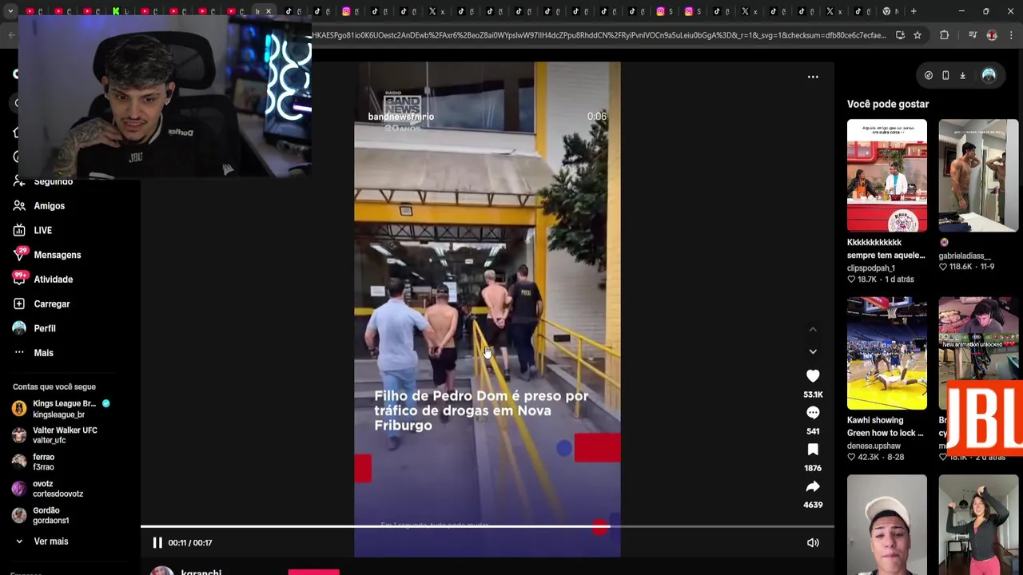Open the Chrome profile avatar

992,35
